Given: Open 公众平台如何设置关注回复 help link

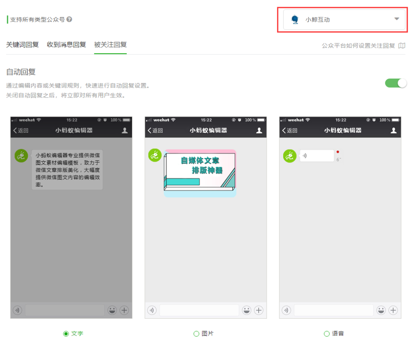Looking at the screenshot, I should click(x=358, y=45).
